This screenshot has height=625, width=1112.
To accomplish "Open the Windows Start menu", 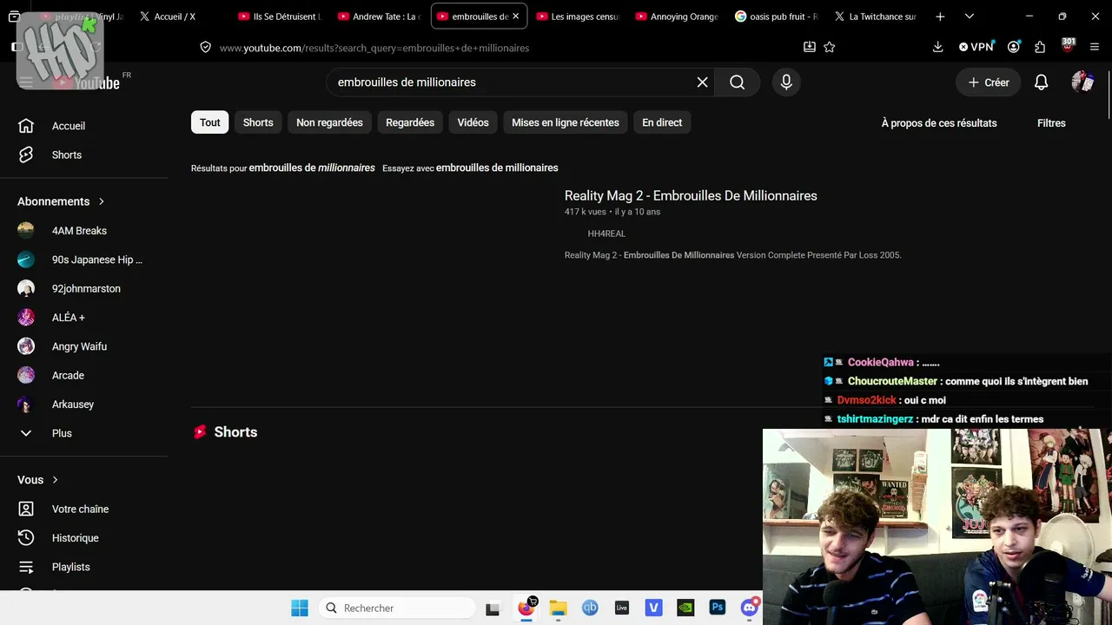I will pos(300,608).
